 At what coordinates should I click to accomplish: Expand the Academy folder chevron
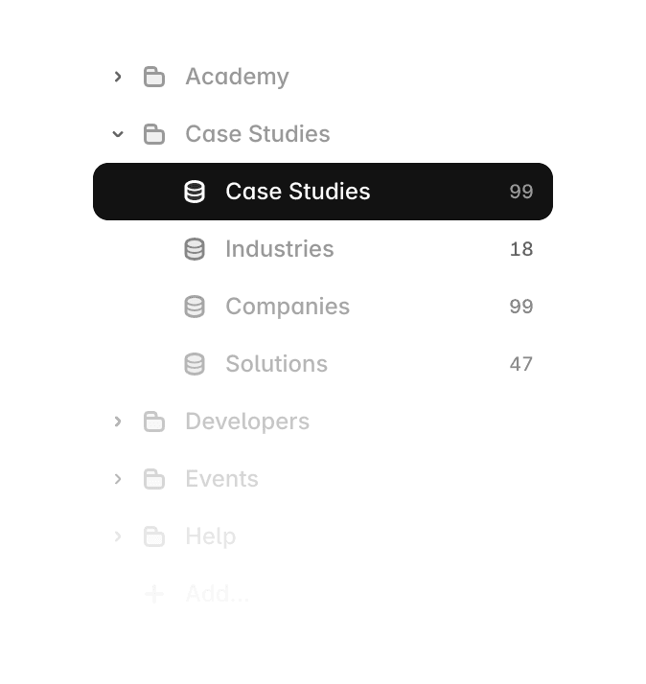click(x=118, y=77)
